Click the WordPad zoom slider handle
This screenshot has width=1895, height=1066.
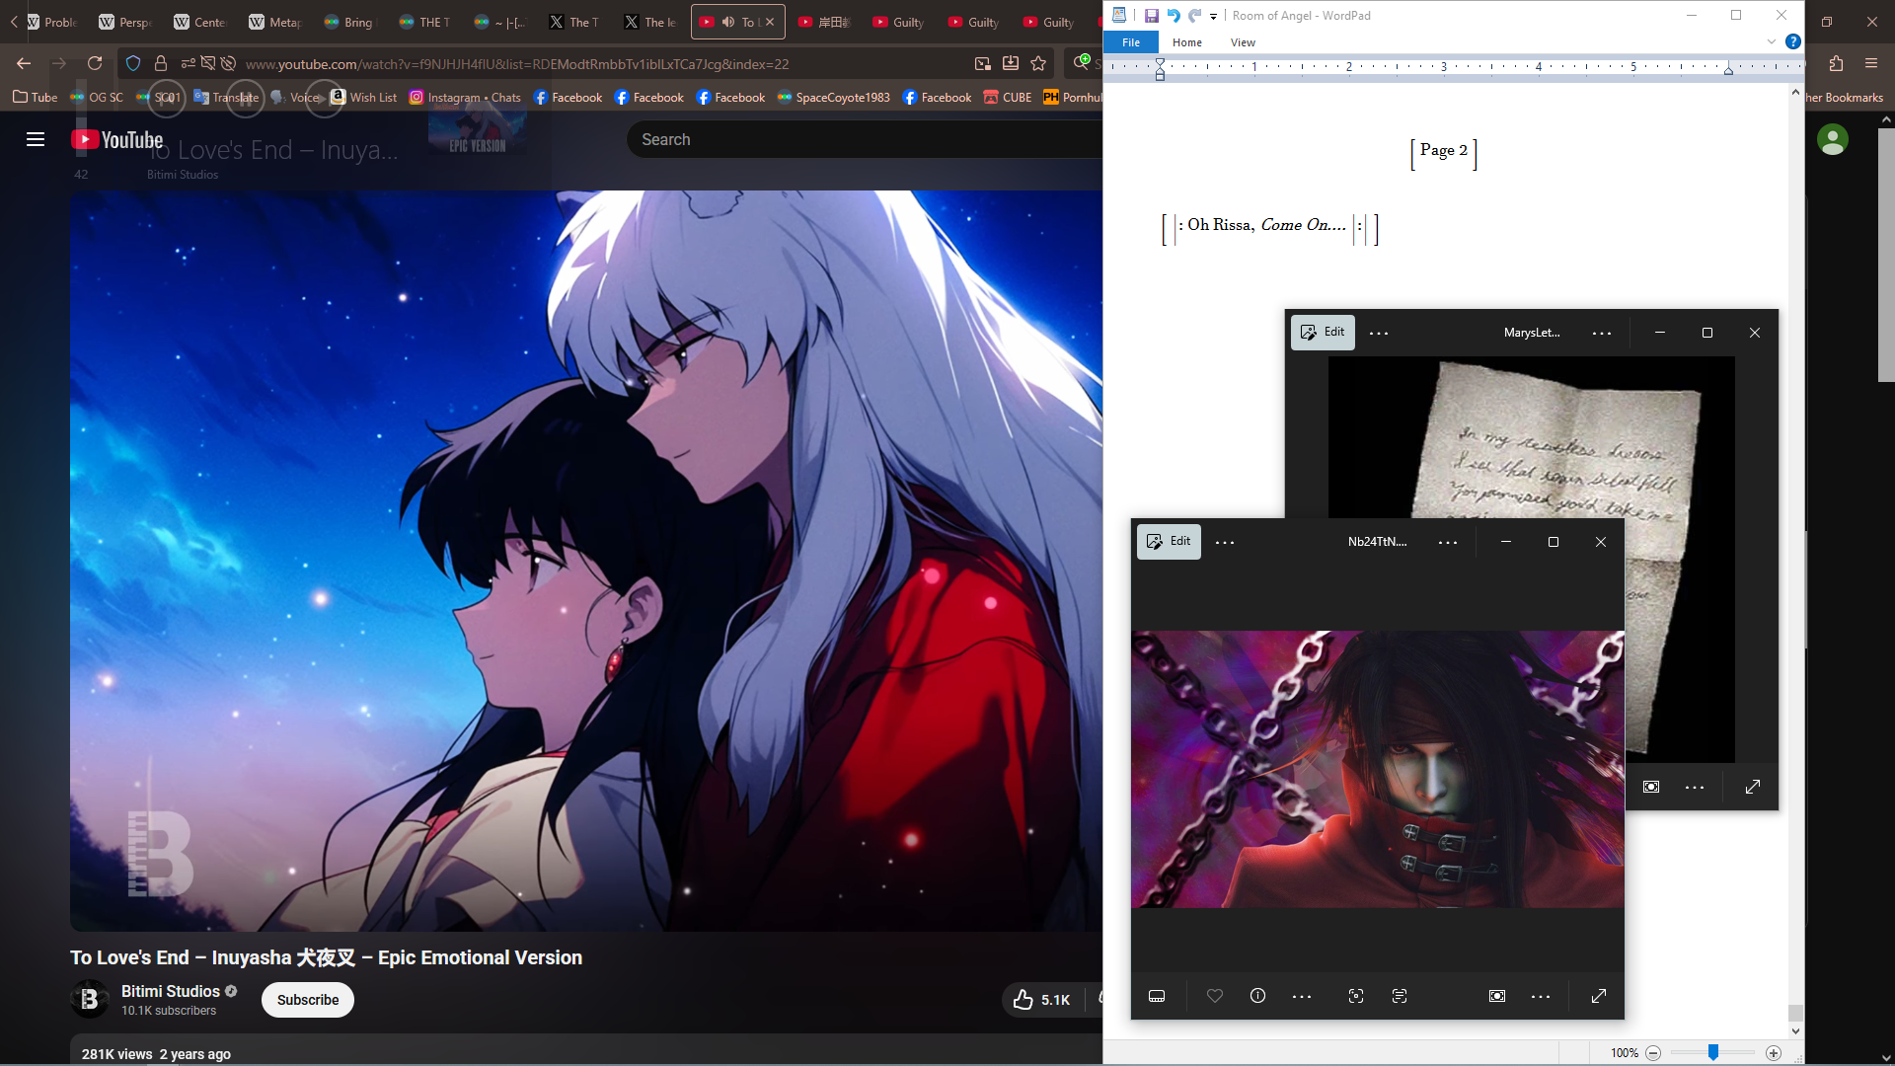coord(1713,1053)
